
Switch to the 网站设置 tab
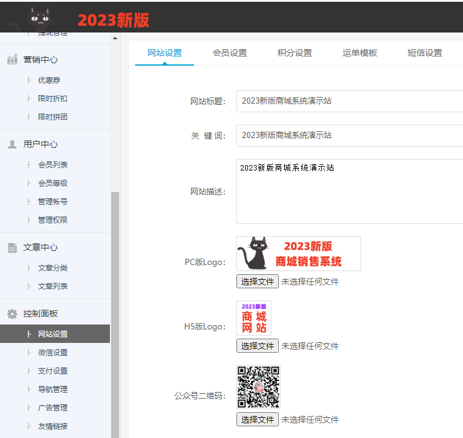pyautogui.click(x=165, y=53)
